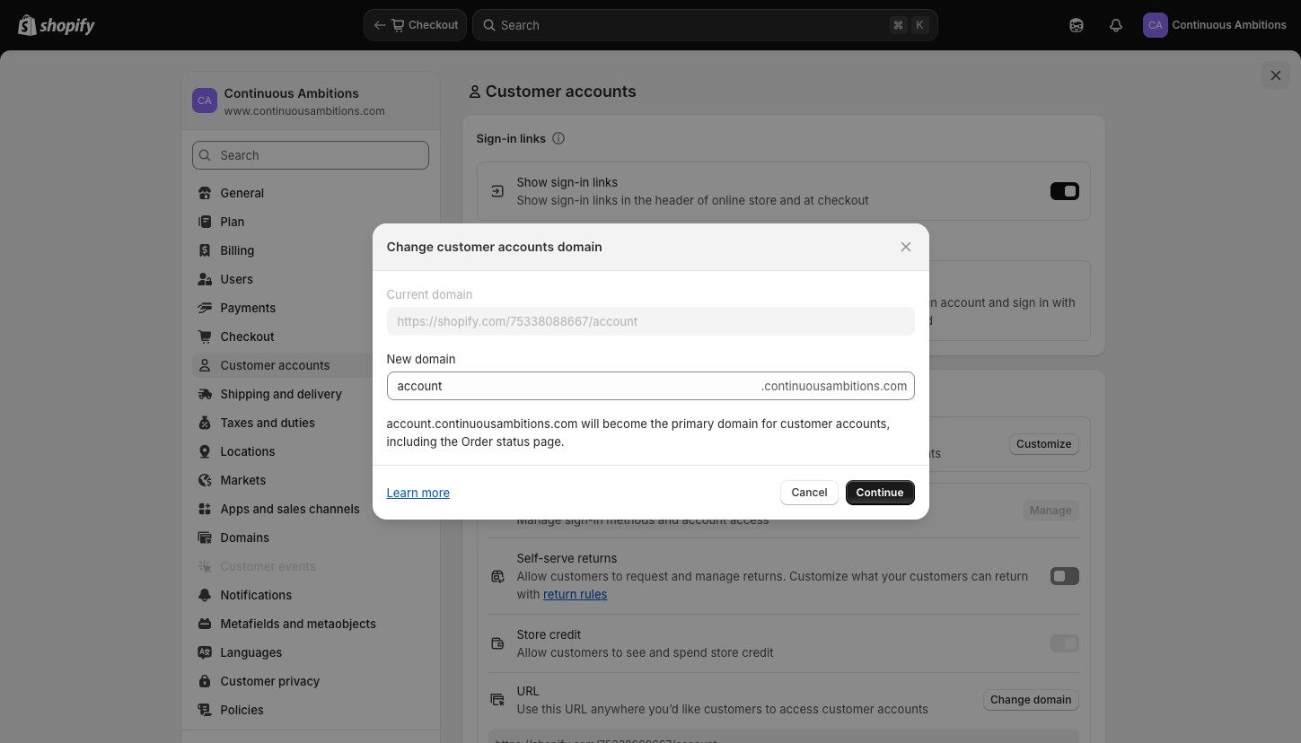This screenshot has width=1301, height=743.
Task: Open the notifications bell icon
Action: [x=1115, y=25]
